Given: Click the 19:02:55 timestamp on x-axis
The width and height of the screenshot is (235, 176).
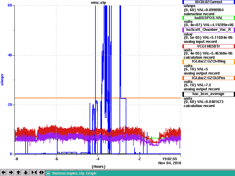Looking at the screenshot, I should (x=169, y=159).
